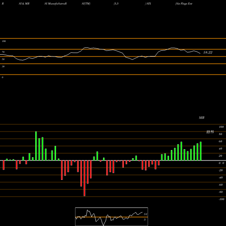Screen dimensions: 226x226
Task: Click the MR panel title
Action: 202,118
